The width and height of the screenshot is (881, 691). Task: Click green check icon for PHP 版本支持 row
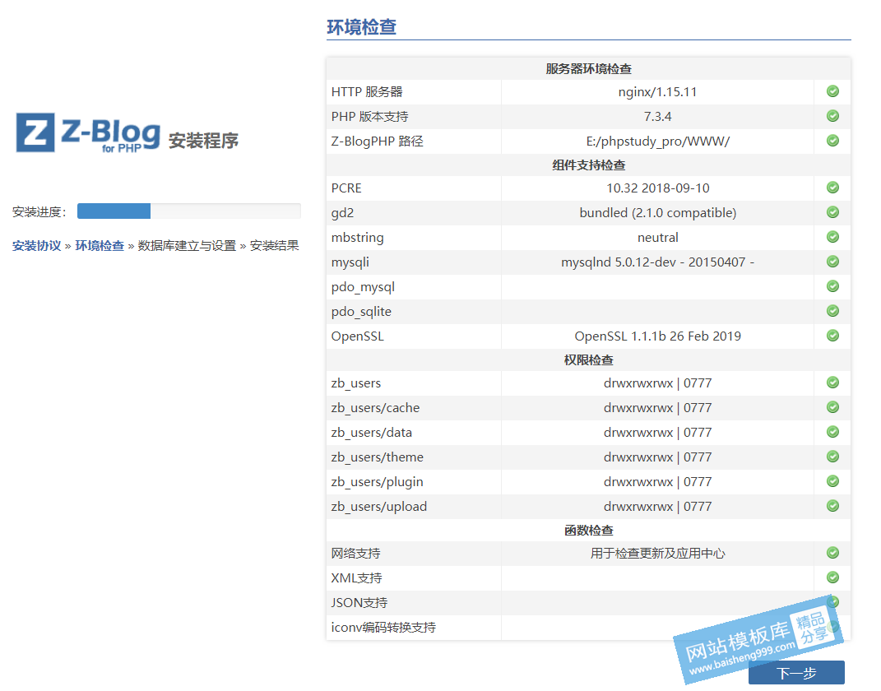[832, 116]
